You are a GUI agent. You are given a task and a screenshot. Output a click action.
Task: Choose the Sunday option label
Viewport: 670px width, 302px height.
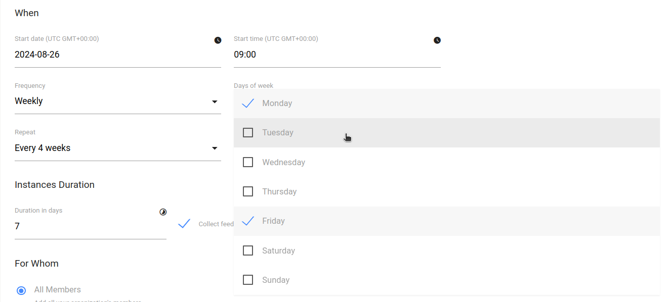276,280
